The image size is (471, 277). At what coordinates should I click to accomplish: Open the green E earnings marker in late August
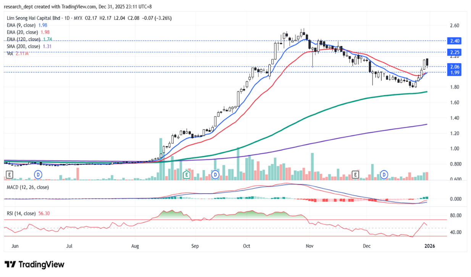(x=187, y=175)
